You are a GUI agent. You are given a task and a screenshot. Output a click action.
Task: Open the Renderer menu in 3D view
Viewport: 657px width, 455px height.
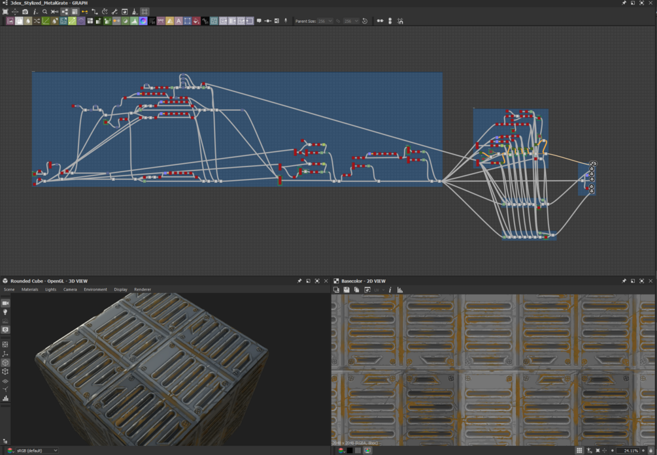[x=143, y=289]
